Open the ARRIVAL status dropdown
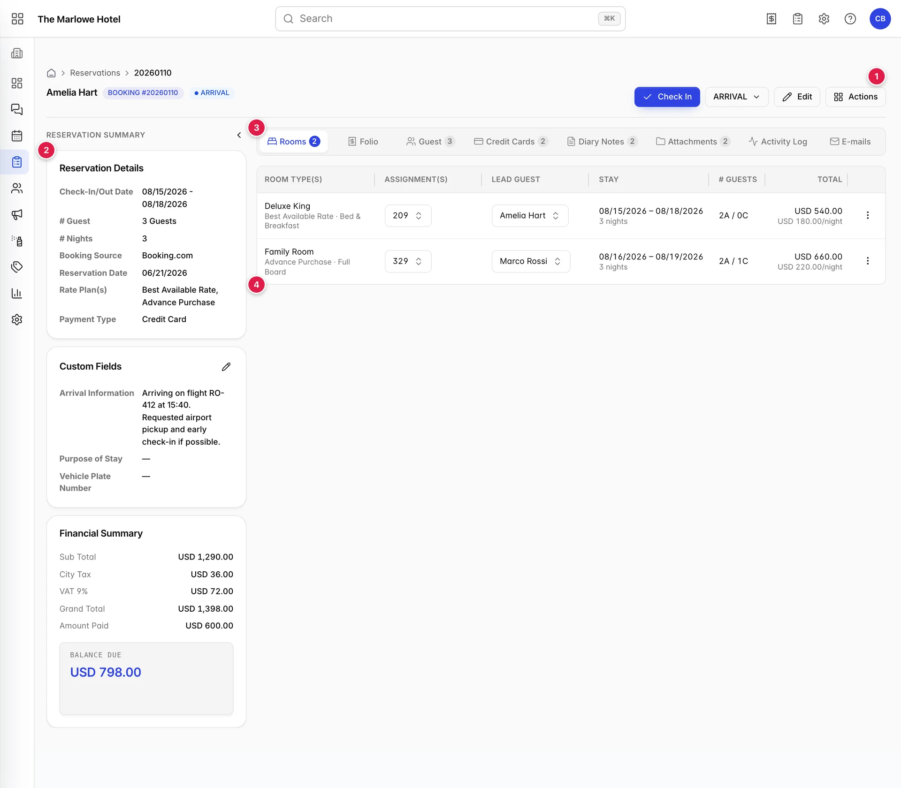 (x=736, y=97)
